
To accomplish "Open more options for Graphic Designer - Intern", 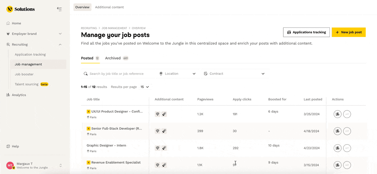I will pos(347,148).
